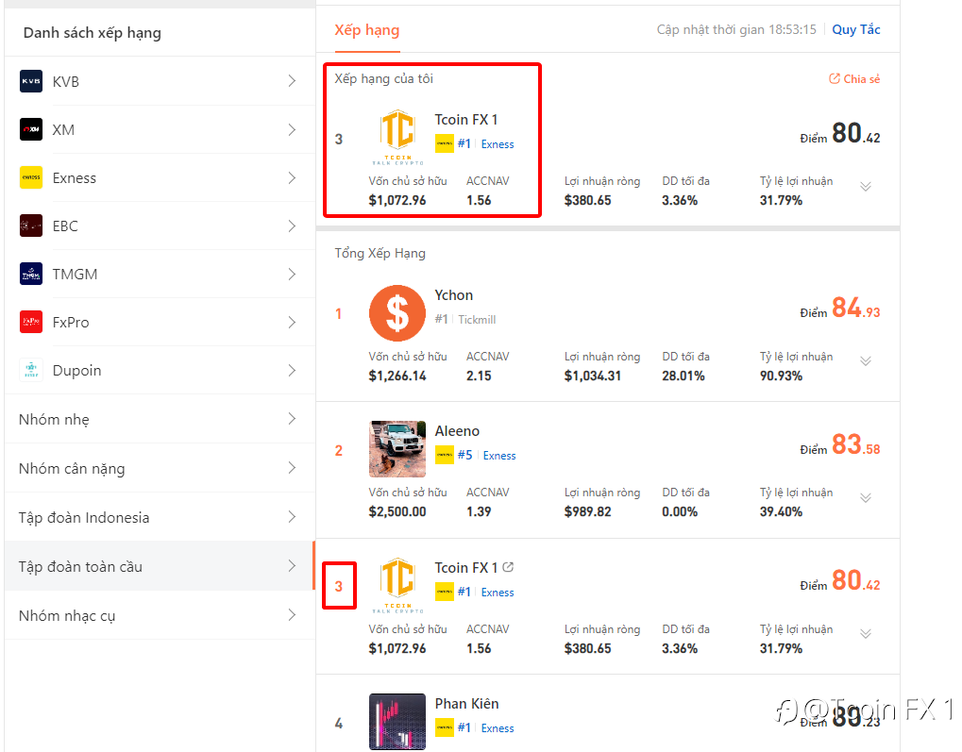Screen dimensions: 962x752
Task: Click the Tcoin FX 1 name in Tổng Xếp Hạng
Action: [x=466, y=568]
